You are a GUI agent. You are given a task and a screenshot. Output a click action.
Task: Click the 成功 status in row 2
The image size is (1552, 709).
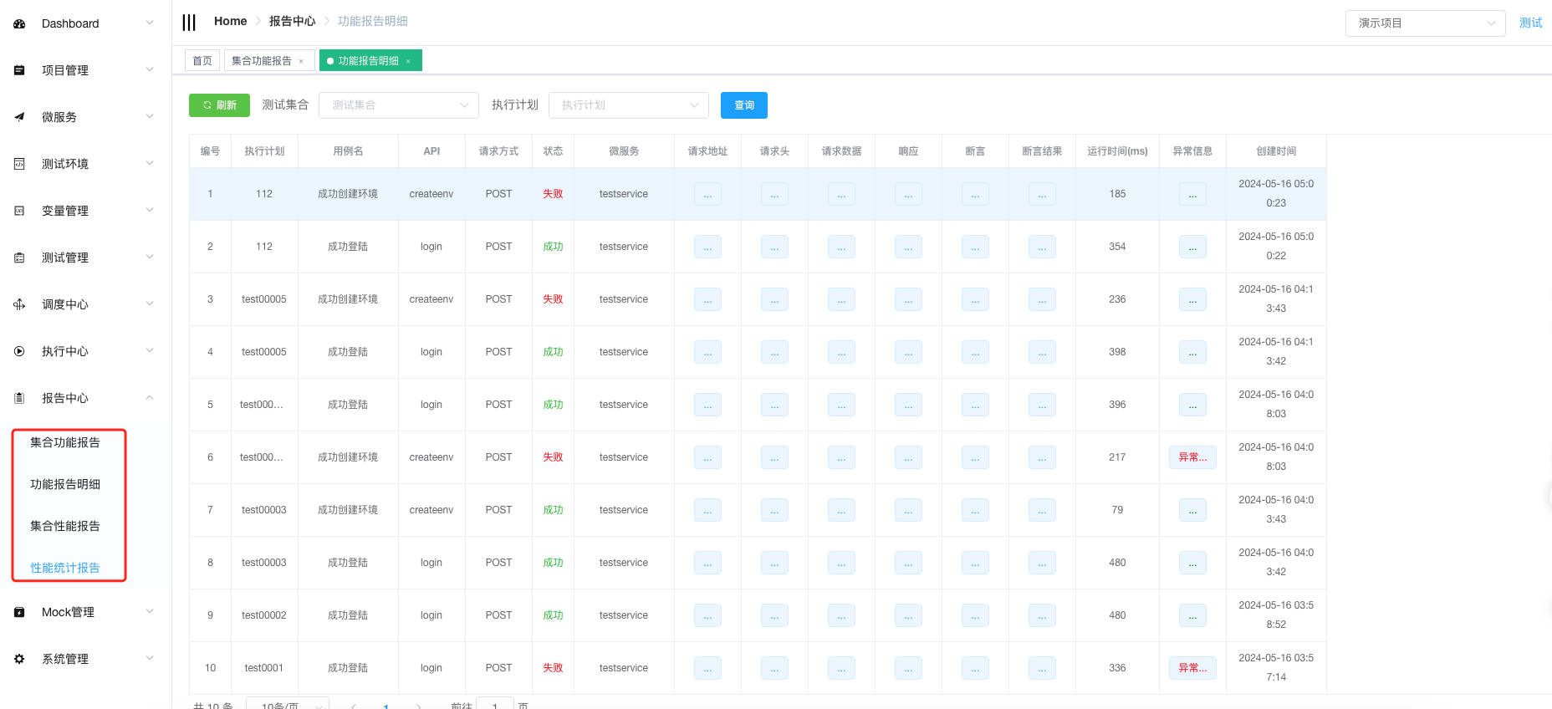tap(553, 247)
